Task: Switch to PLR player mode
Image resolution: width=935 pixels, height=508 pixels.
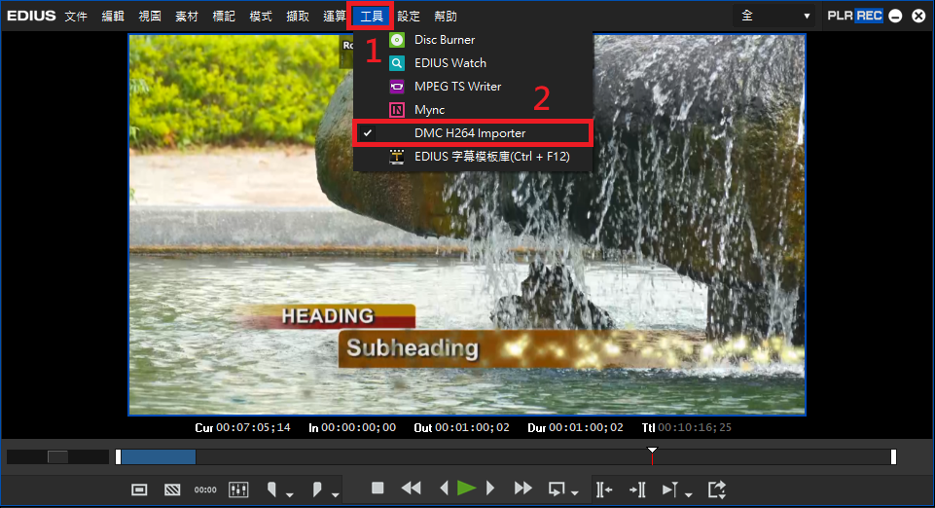Action: (841, 16)
